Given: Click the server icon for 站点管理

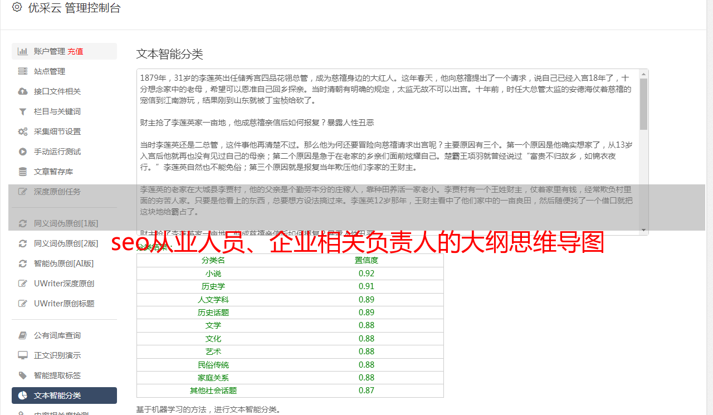Looking at the screenshot, I should pyautogui.click(x=23, y=71).
